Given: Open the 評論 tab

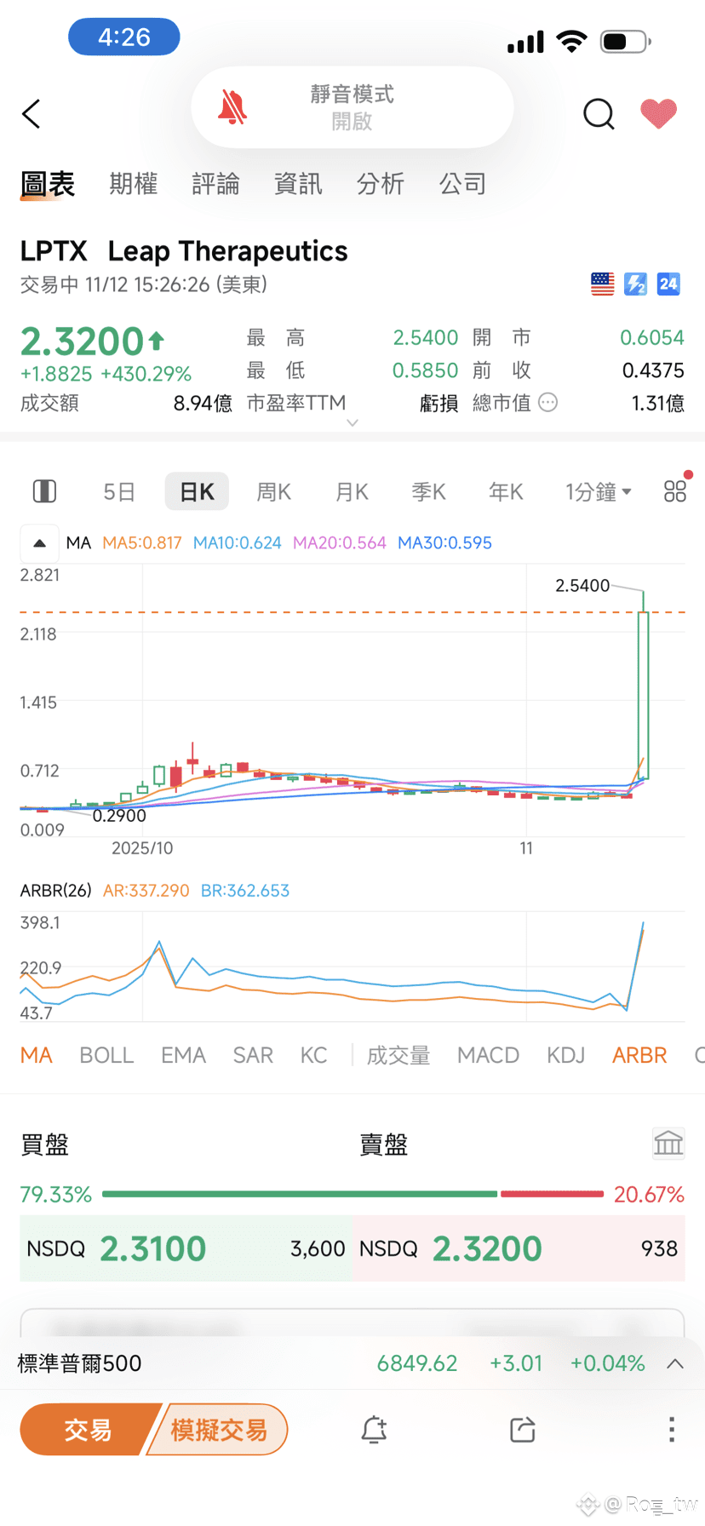Looking at the screenshot, I should 215,184.
